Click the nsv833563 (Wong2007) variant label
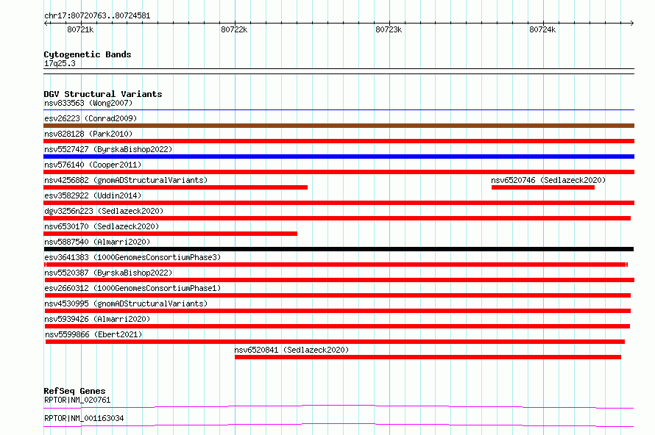This screenshot has height=435, width=655. [x=88, y=103]
